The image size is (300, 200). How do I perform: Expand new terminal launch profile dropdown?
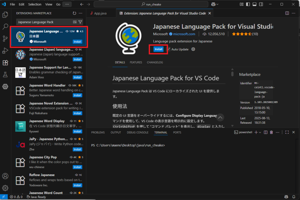coord(260,132)
